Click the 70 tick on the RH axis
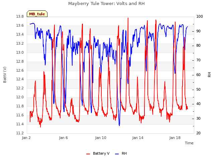The width and height of the screenshot is (214, 160). 198,60
